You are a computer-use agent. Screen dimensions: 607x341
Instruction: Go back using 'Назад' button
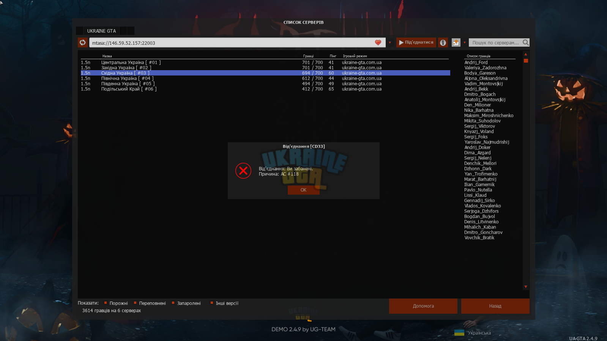click(x=495, y=306)
